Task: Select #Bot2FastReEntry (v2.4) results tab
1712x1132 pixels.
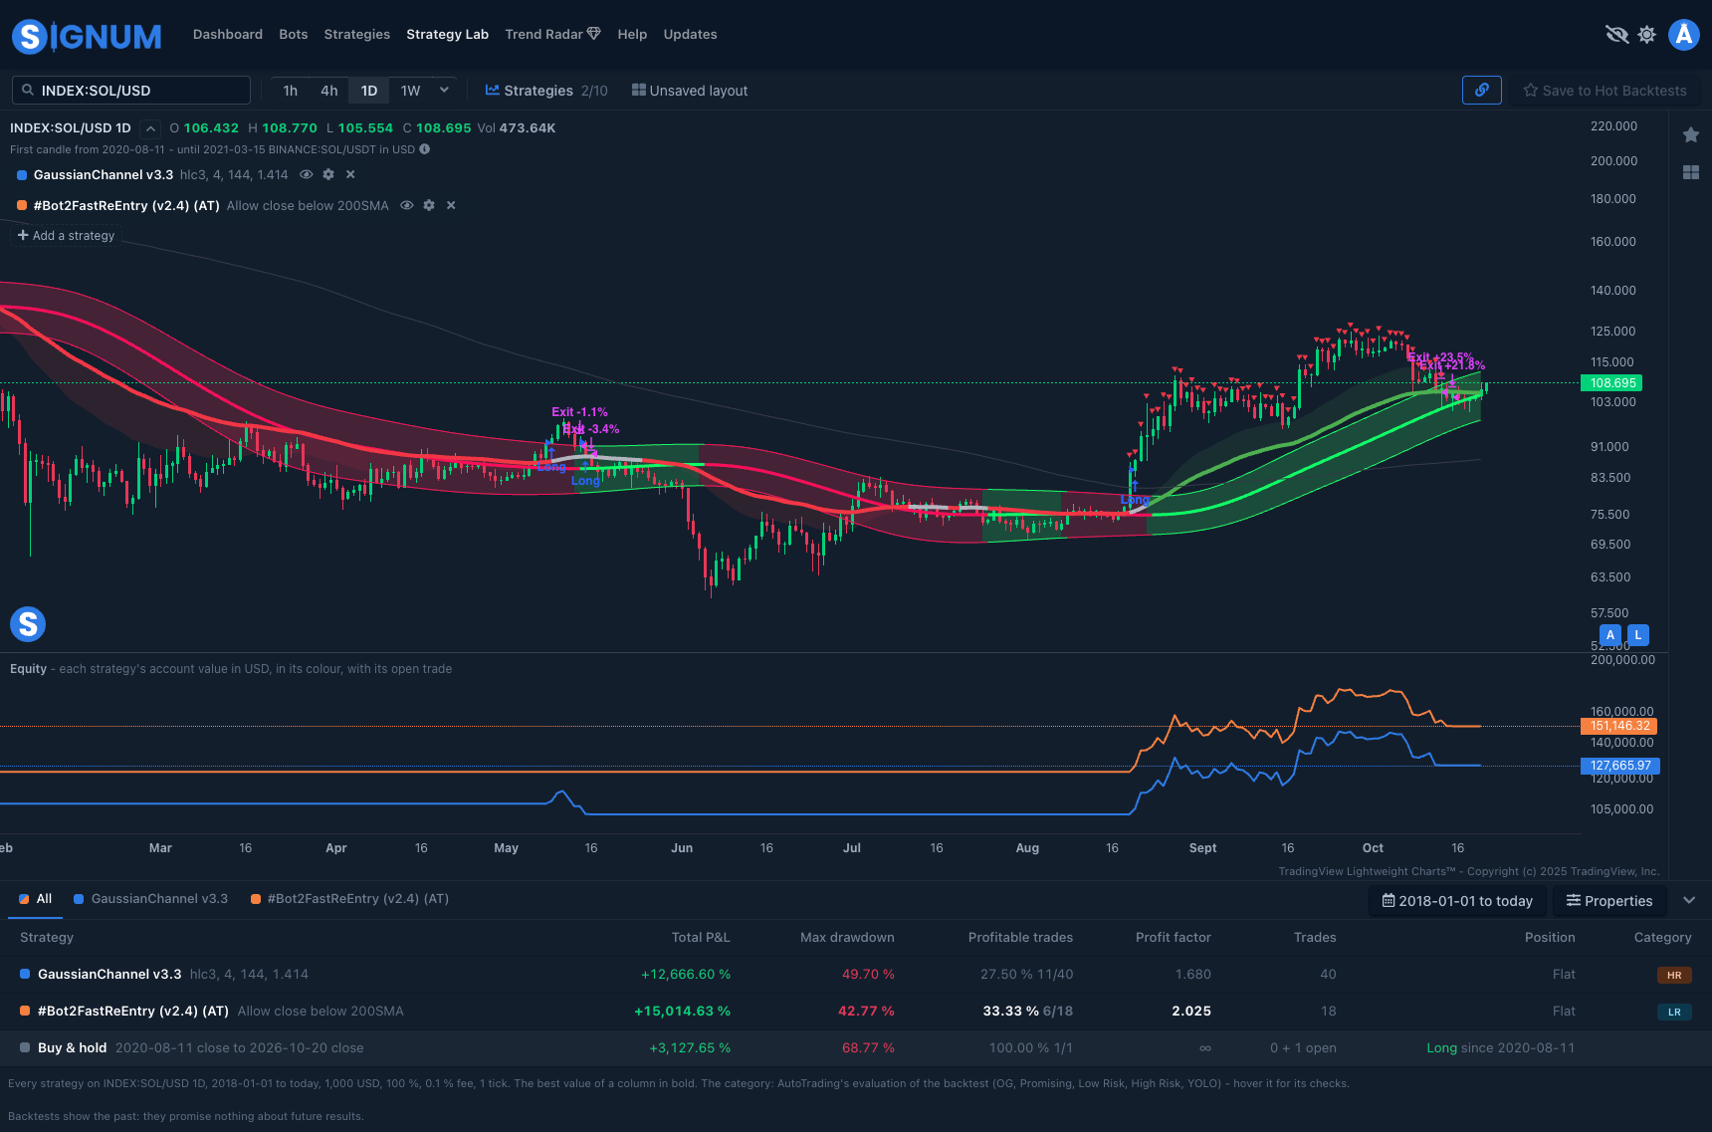Action: [x=350, y=899]
